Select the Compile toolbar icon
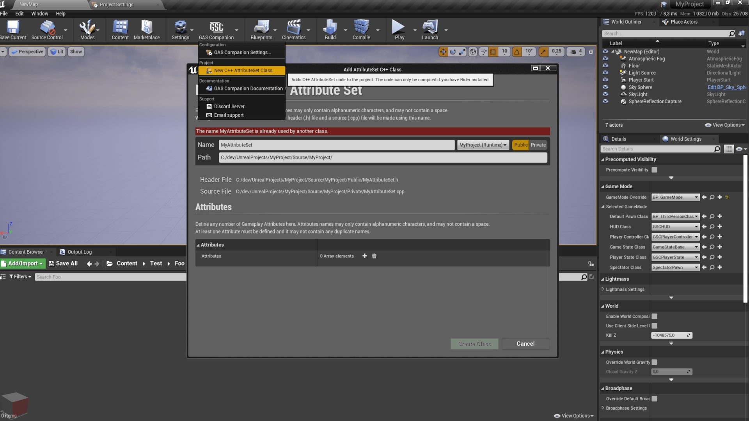Image resolution: width=749 pixels, height=421 pixels. coord(361,30)
